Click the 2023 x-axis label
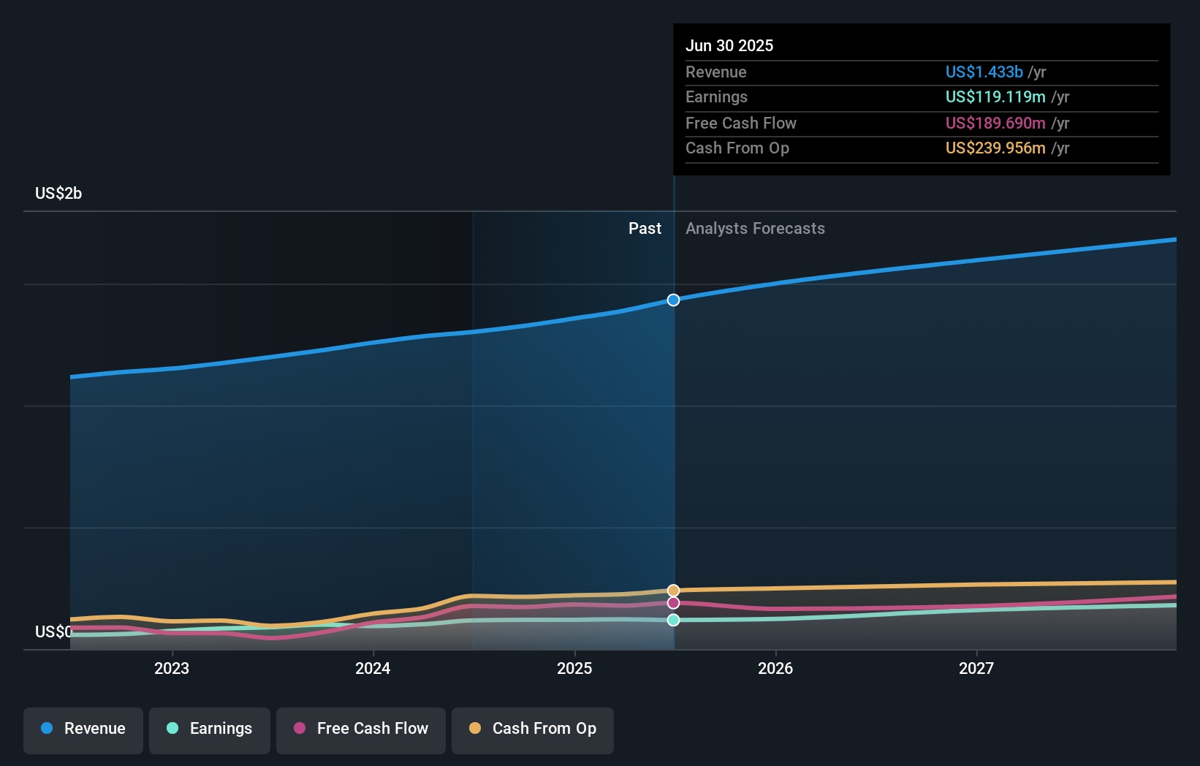Screen dimensions: 1200x766 point(172,668)
